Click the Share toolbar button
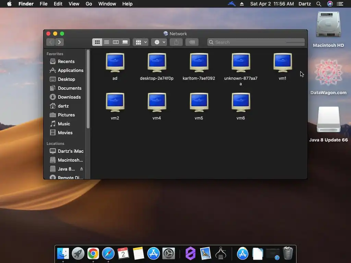Image resolution: width=351 pixels, height=263 pixels. tap(176, 42)
